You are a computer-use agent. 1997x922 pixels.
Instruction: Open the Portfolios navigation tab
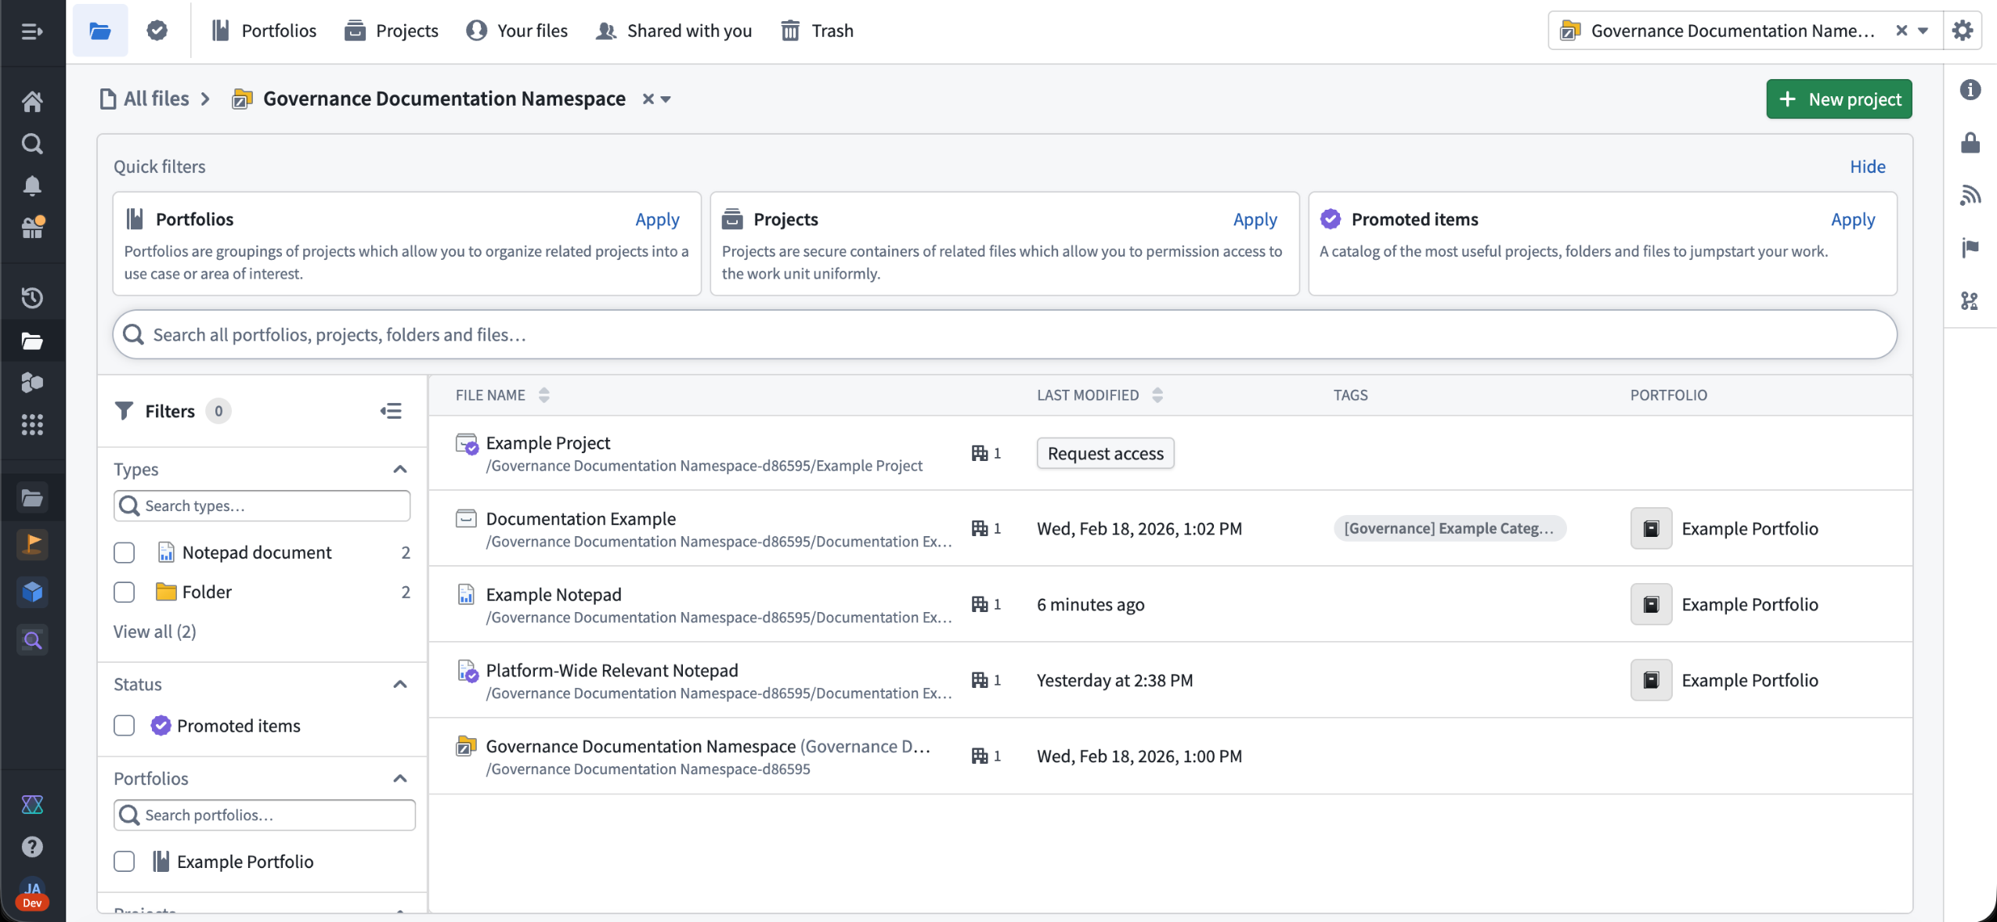pos(262,31)
